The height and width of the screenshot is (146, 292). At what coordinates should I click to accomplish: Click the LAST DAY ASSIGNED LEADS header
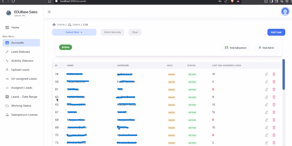pos(227,66)
